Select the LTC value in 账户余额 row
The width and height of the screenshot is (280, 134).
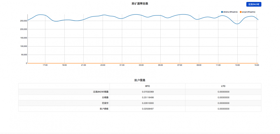tap(223, 109)
